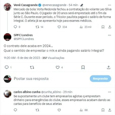Open @SPFCLondres profile handle
The height and width of the screenshot is (115, 115).
tap(24, 39)
